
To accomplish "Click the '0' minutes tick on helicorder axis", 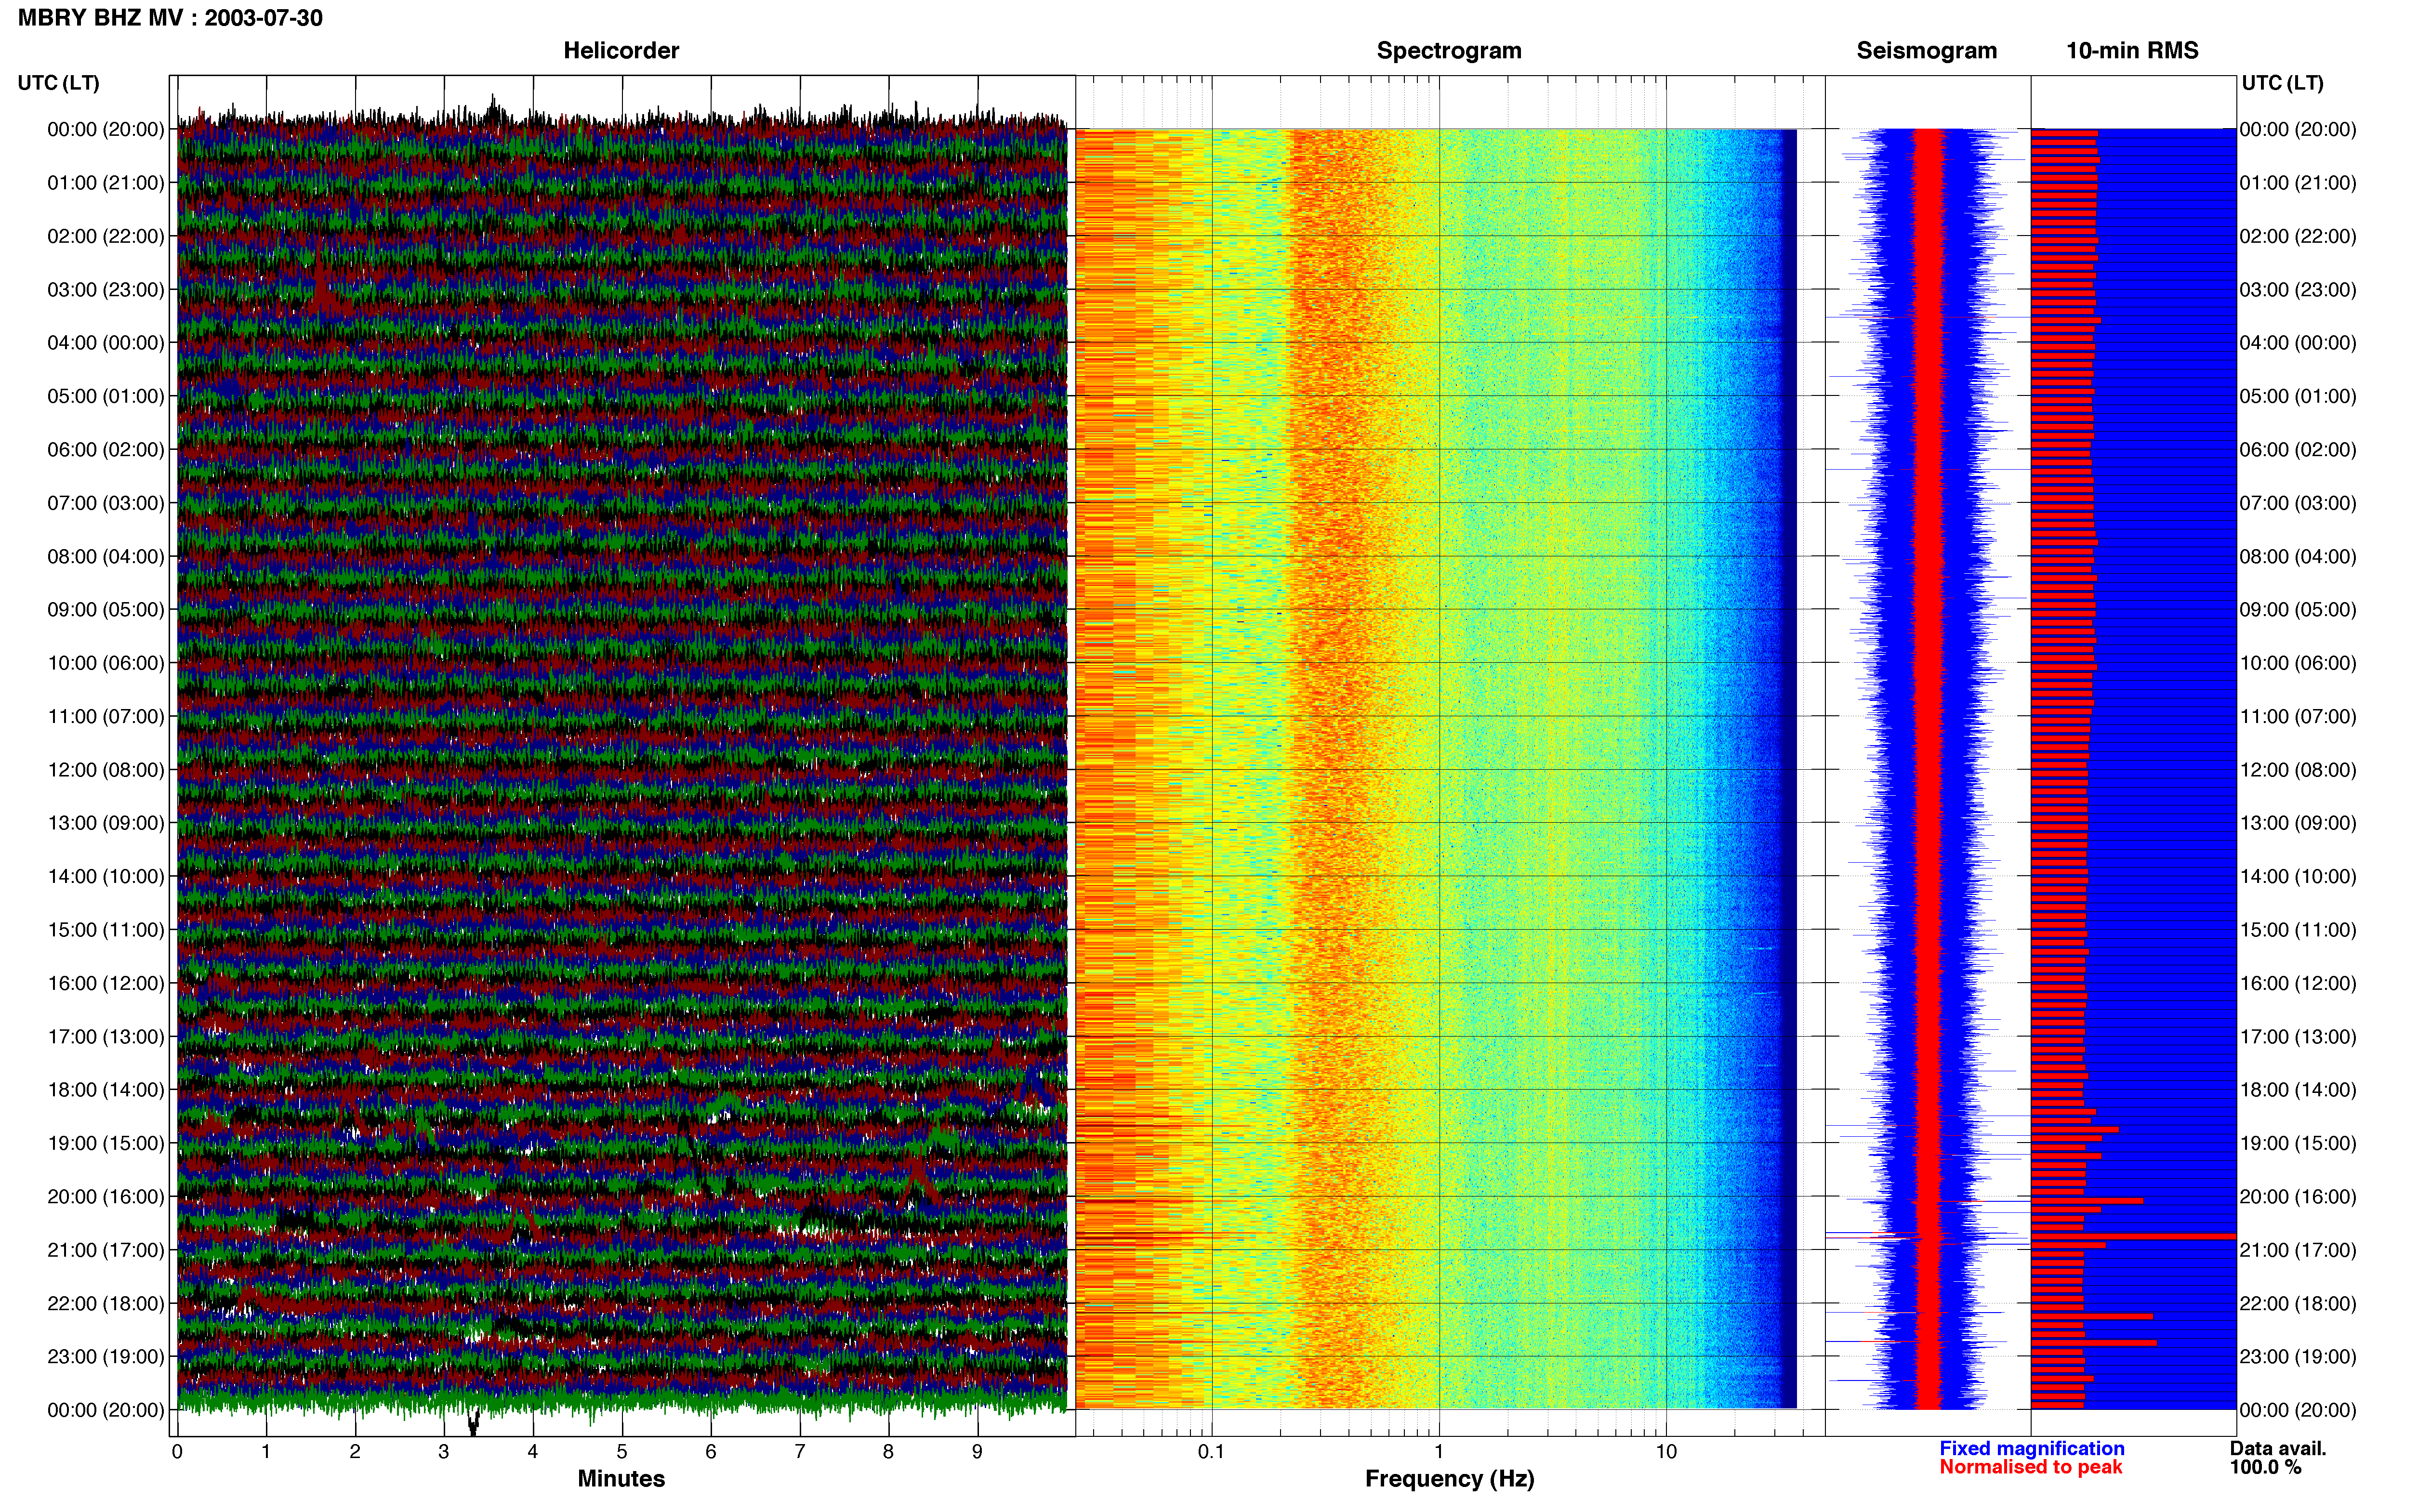I will 177,1452.
